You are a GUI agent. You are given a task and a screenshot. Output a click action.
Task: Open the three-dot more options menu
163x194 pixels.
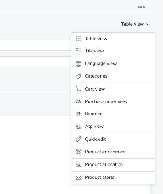141,7
